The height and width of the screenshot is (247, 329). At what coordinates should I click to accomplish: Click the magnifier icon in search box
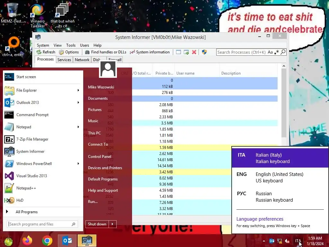click(x=283, y=52)
